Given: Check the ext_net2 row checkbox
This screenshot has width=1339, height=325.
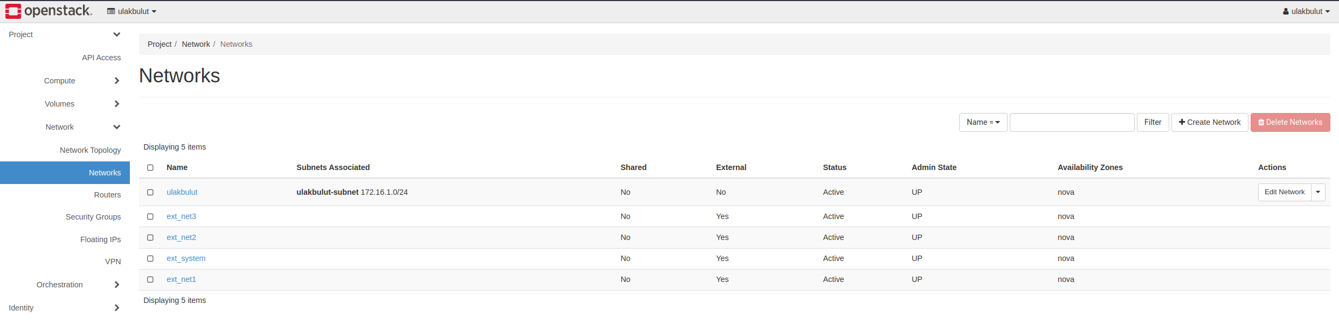Looking at the screenshot, I should [150, 237].
